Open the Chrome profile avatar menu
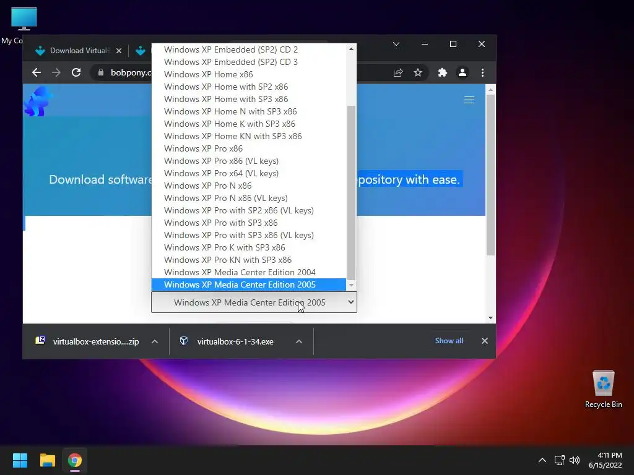Viewport: 634px width, 475px height. tap(462, 73)
